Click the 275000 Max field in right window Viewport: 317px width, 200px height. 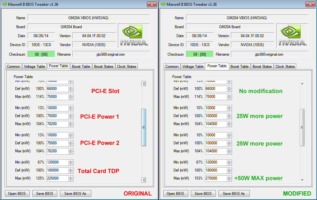216,178
